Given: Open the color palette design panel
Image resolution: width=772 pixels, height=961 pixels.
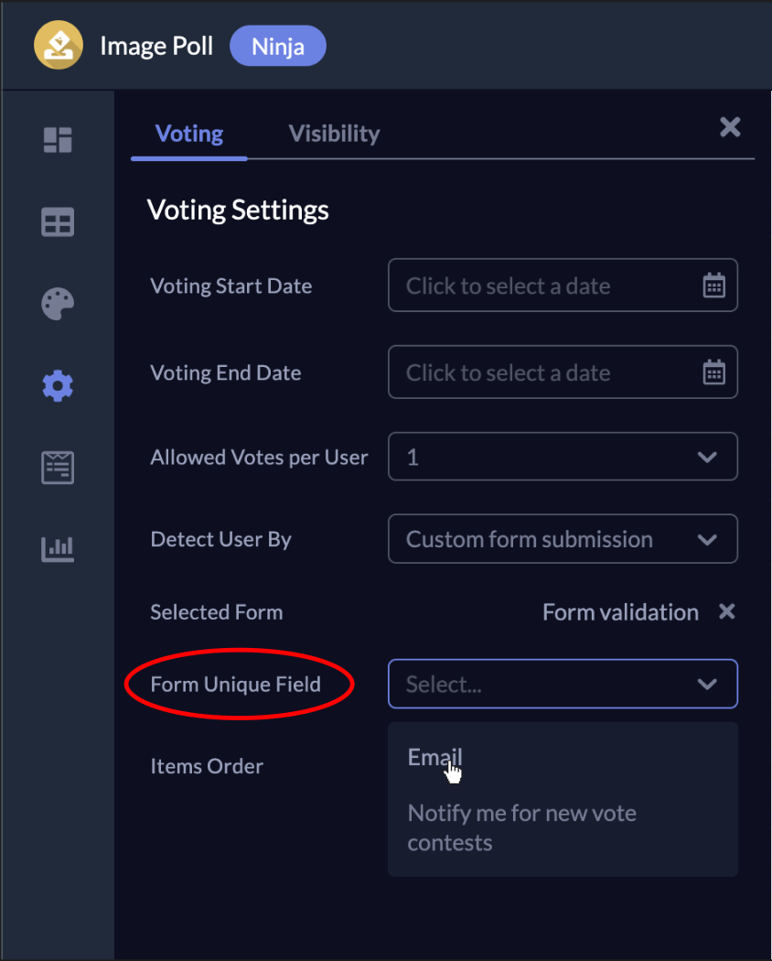Looking at the screenshot, I should point(57,303).
